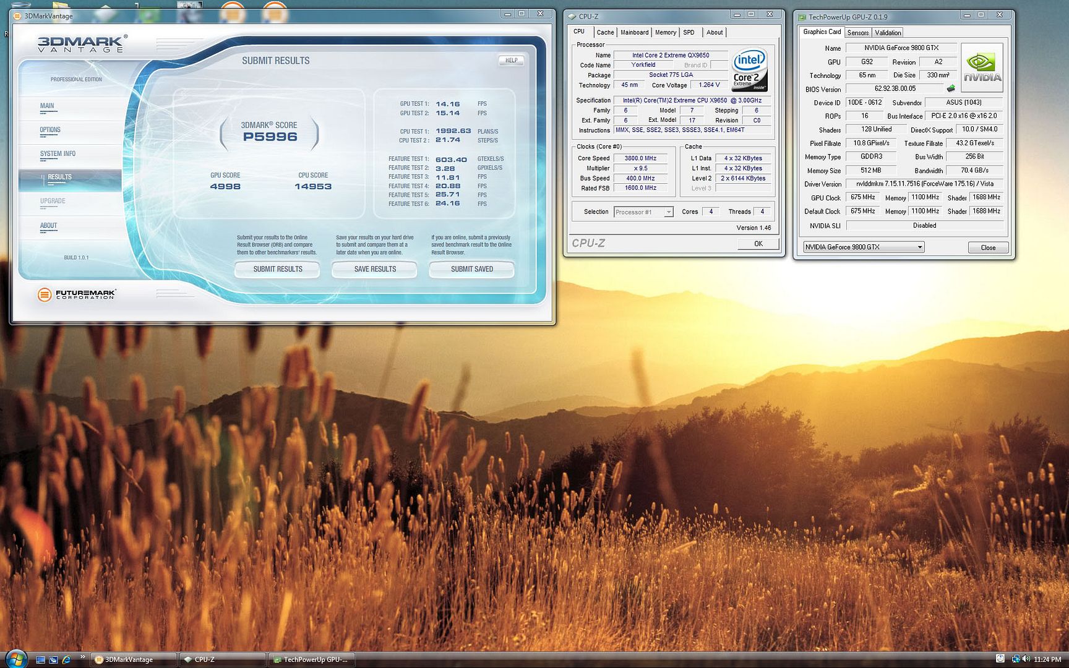The height and width of the screenshot is (668, 1069).
Task: Click GPU TEST 1 result 14.16 FPS
Action: pyautogui.click(x=448, y=104)
